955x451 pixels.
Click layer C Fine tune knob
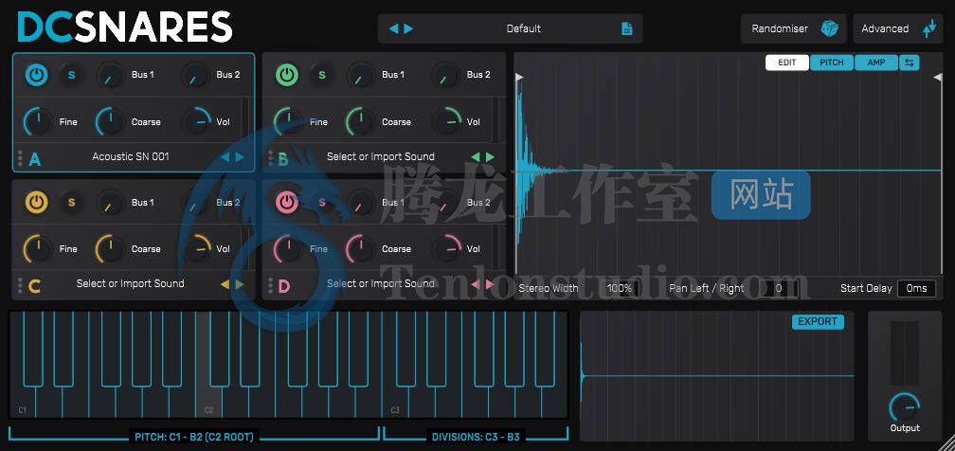[x=38, y=249]
